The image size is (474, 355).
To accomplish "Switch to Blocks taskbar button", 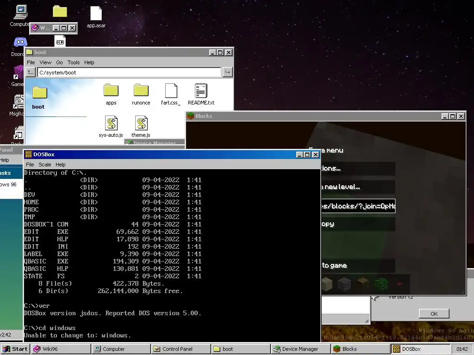I will point(360,349).
